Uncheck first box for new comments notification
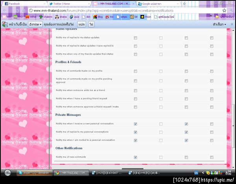This screenshot has width=236, height=184. 135,157
